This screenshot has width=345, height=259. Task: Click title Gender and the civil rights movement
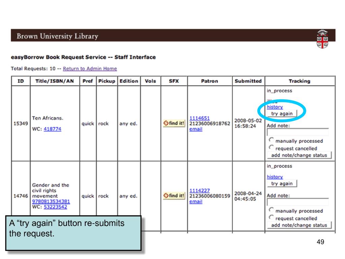click(51, 191)
